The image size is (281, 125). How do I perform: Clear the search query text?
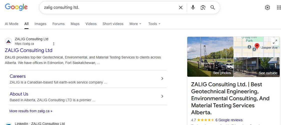tap(181, 7)
